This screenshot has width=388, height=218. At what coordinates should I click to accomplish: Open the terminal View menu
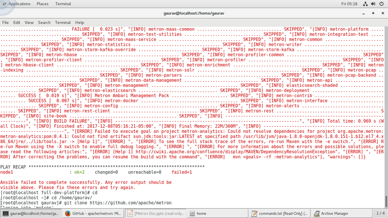(x=29, y=22)
